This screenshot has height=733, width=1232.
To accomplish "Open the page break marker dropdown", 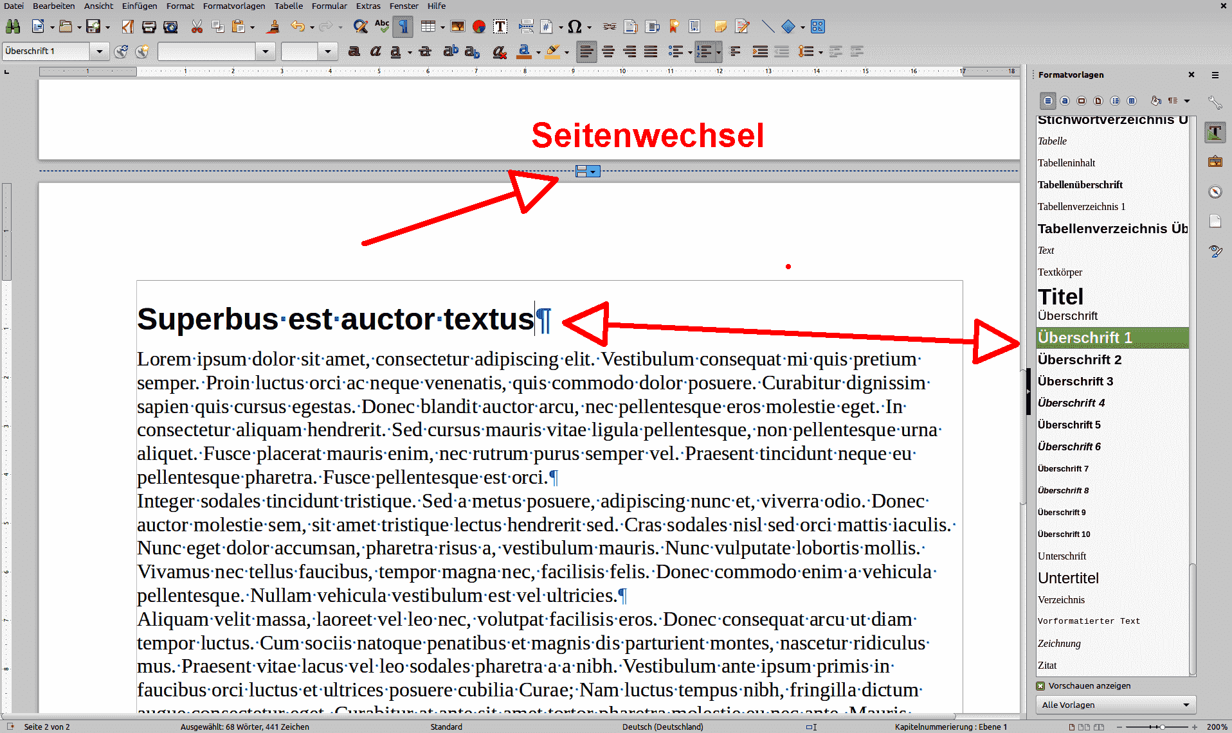I will click(593, 171).
